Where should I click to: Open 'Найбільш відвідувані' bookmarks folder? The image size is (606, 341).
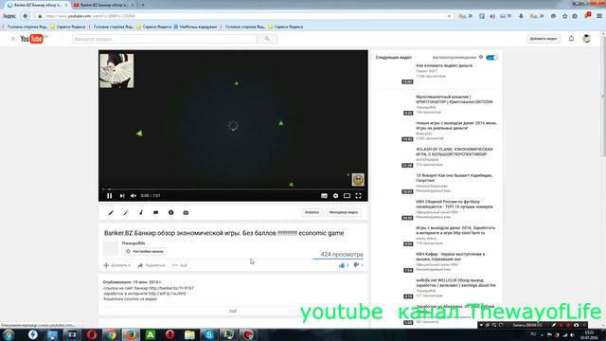195,27
